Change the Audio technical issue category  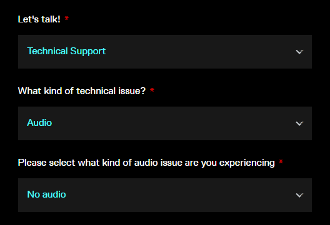point(165,123)
